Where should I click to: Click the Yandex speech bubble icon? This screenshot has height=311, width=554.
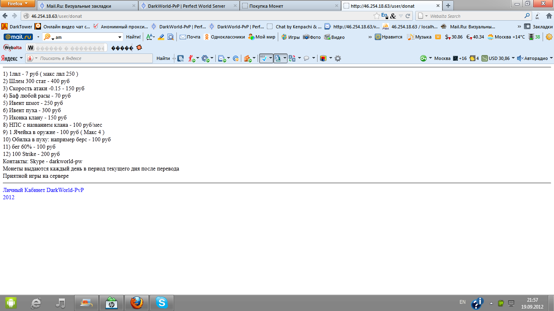click(x=307, y=58)
